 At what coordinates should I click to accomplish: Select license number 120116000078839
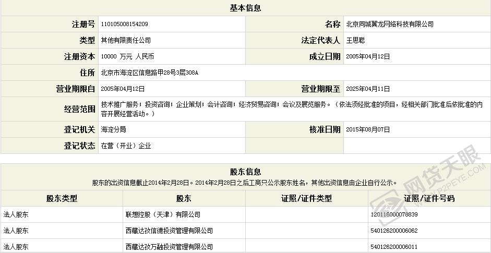pyautogui.click(x=394, y=214)
